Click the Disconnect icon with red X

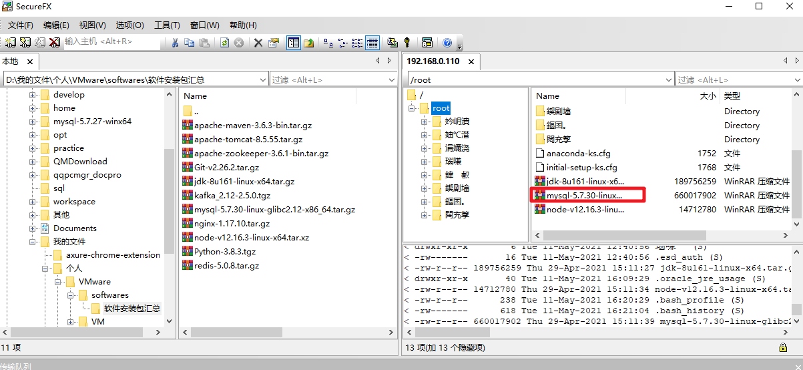coord(54,43)
